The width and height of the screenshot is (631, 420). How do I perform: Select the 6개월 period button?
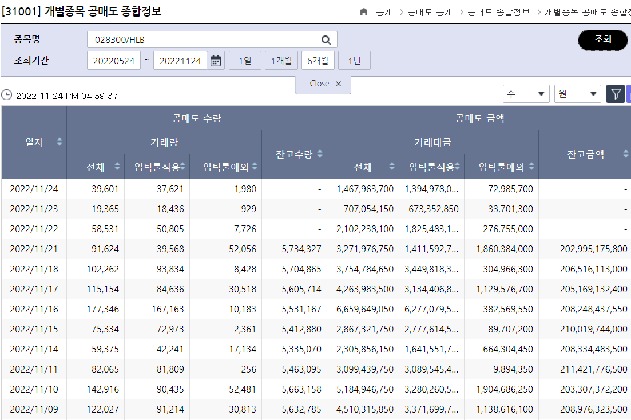pos(318,61)
